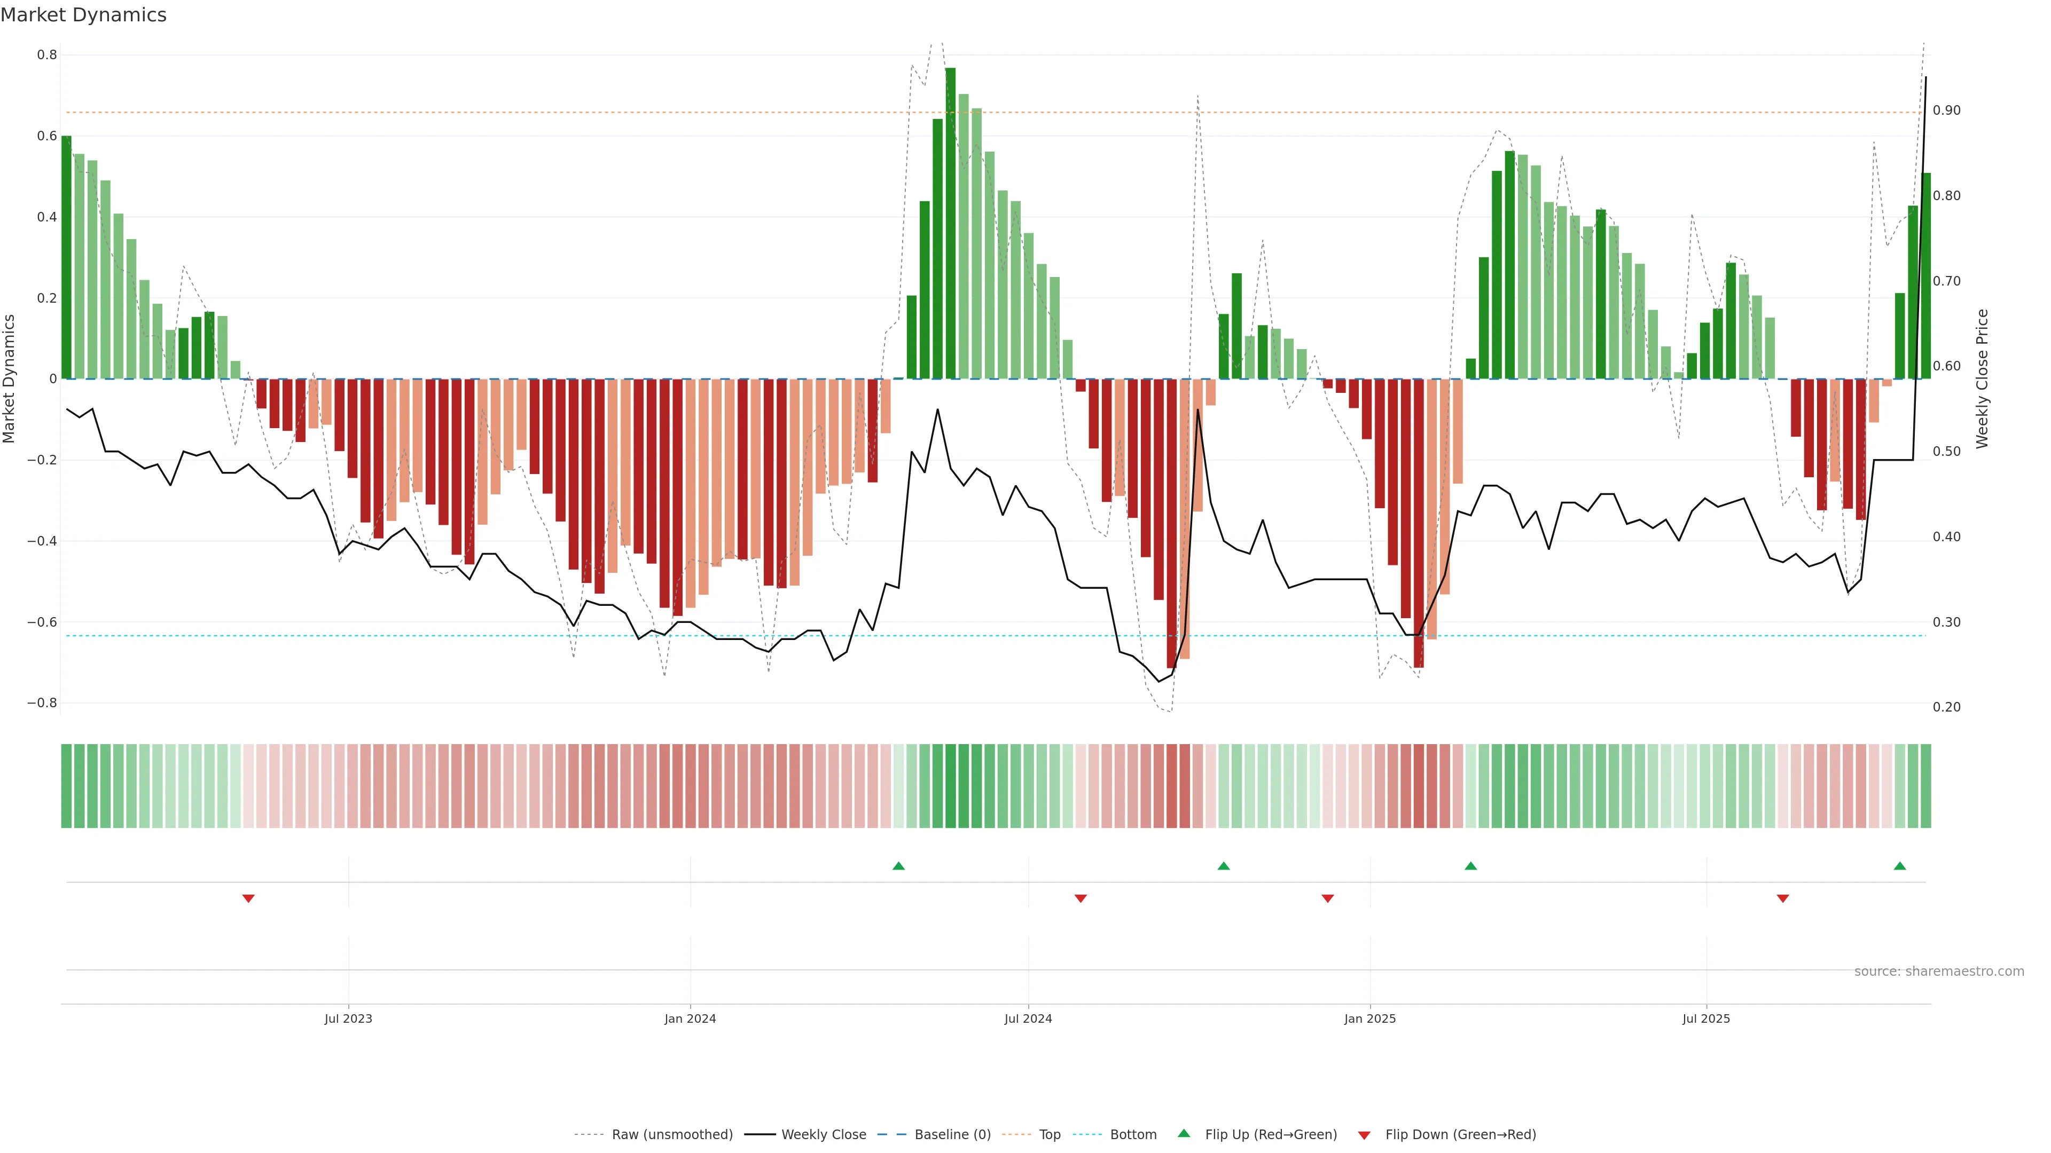Click red flip-down marker just after Jul 2024
The width and height of the screenshot is (2051, 1153).
tap(1081, 898)
